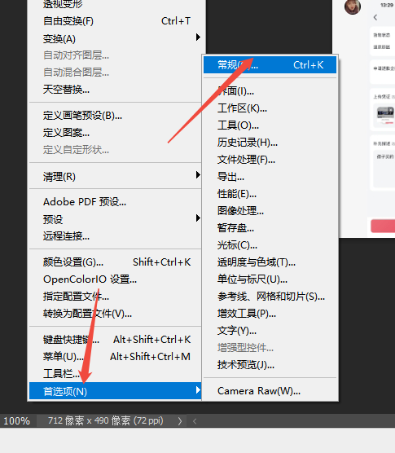Open 界面(I)... preferences
This screenshot has height=453, width=395.
click(270, 91)
